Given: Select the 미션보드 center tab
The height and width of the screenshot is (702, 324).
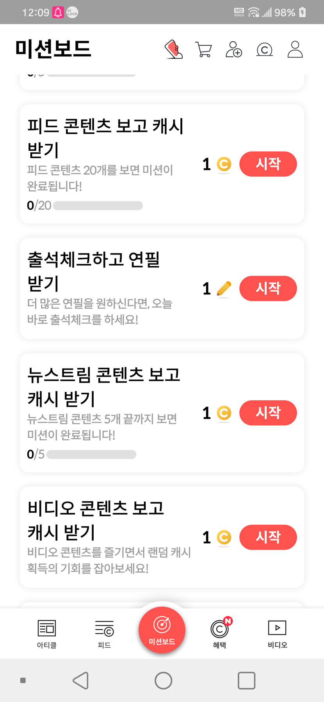Looking at the screenshot, I should 162,629.
